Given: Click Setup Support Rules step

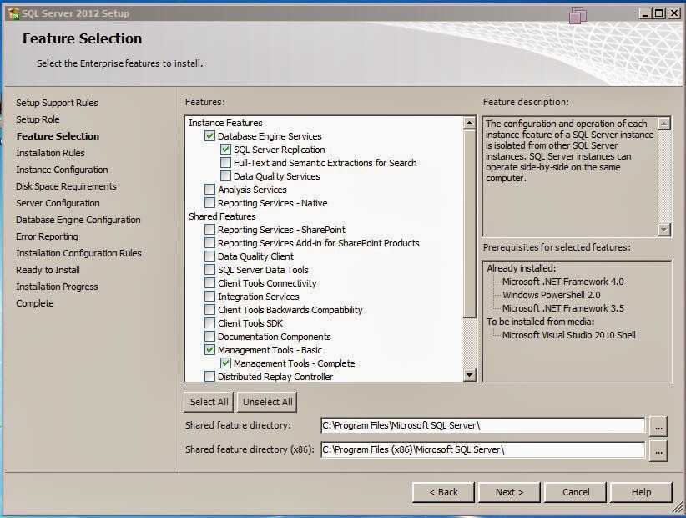Looking at the screenshot, I should click(x=57, y=103).
